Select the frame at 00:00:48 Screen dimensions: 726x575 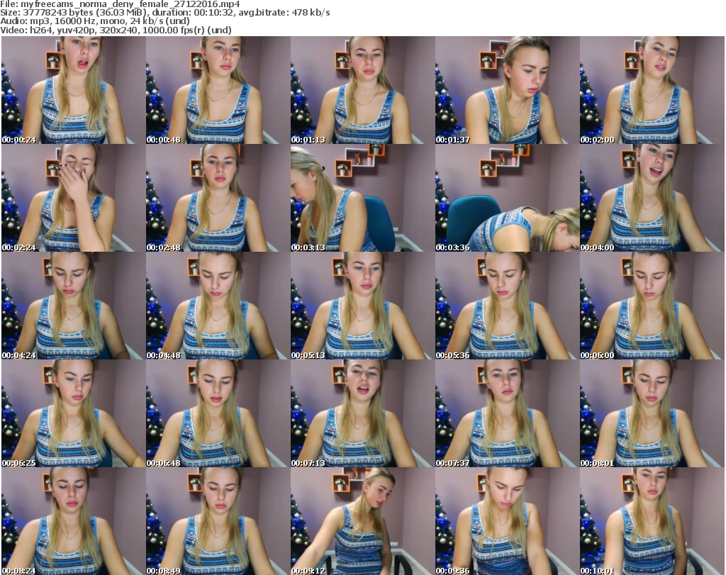click(217, 90)
